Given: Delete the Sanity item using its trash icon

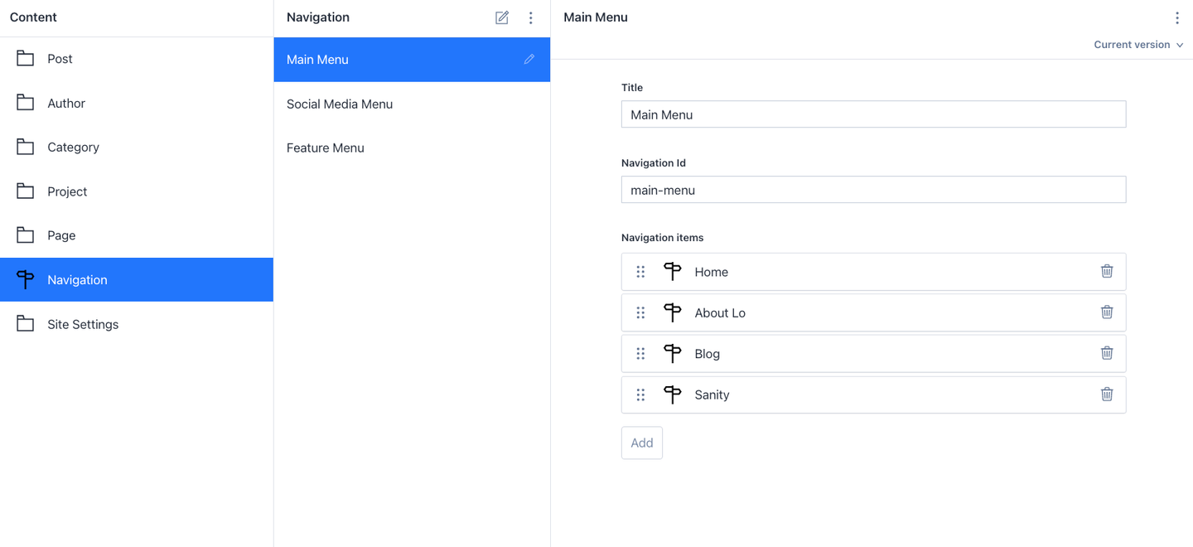Looking at the screenshot, I should pos(1107,395).
